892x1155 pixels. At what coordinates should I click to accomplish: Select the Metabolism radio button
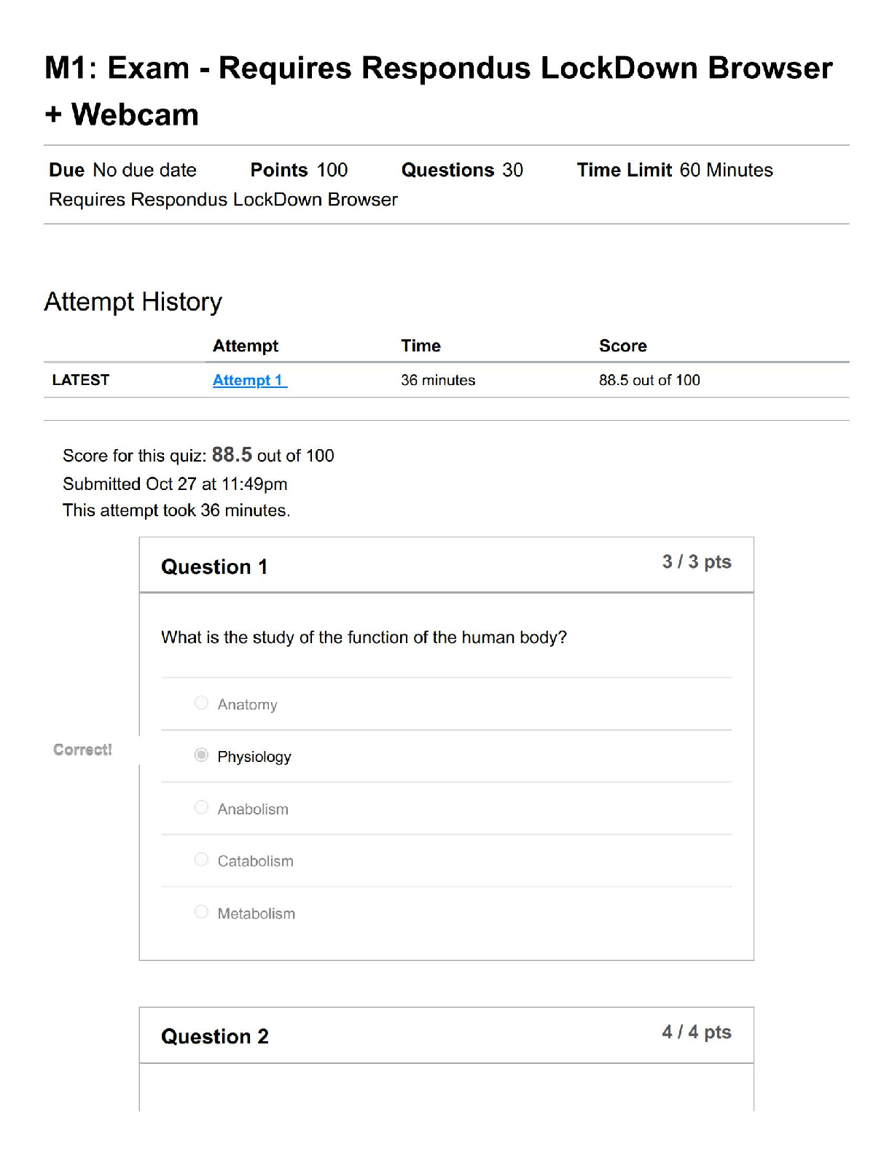click(201, 912)
